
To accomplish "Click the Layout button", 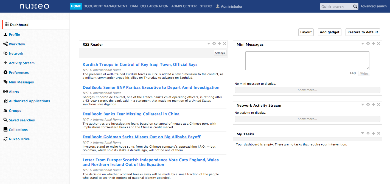I will coord(306,32).
